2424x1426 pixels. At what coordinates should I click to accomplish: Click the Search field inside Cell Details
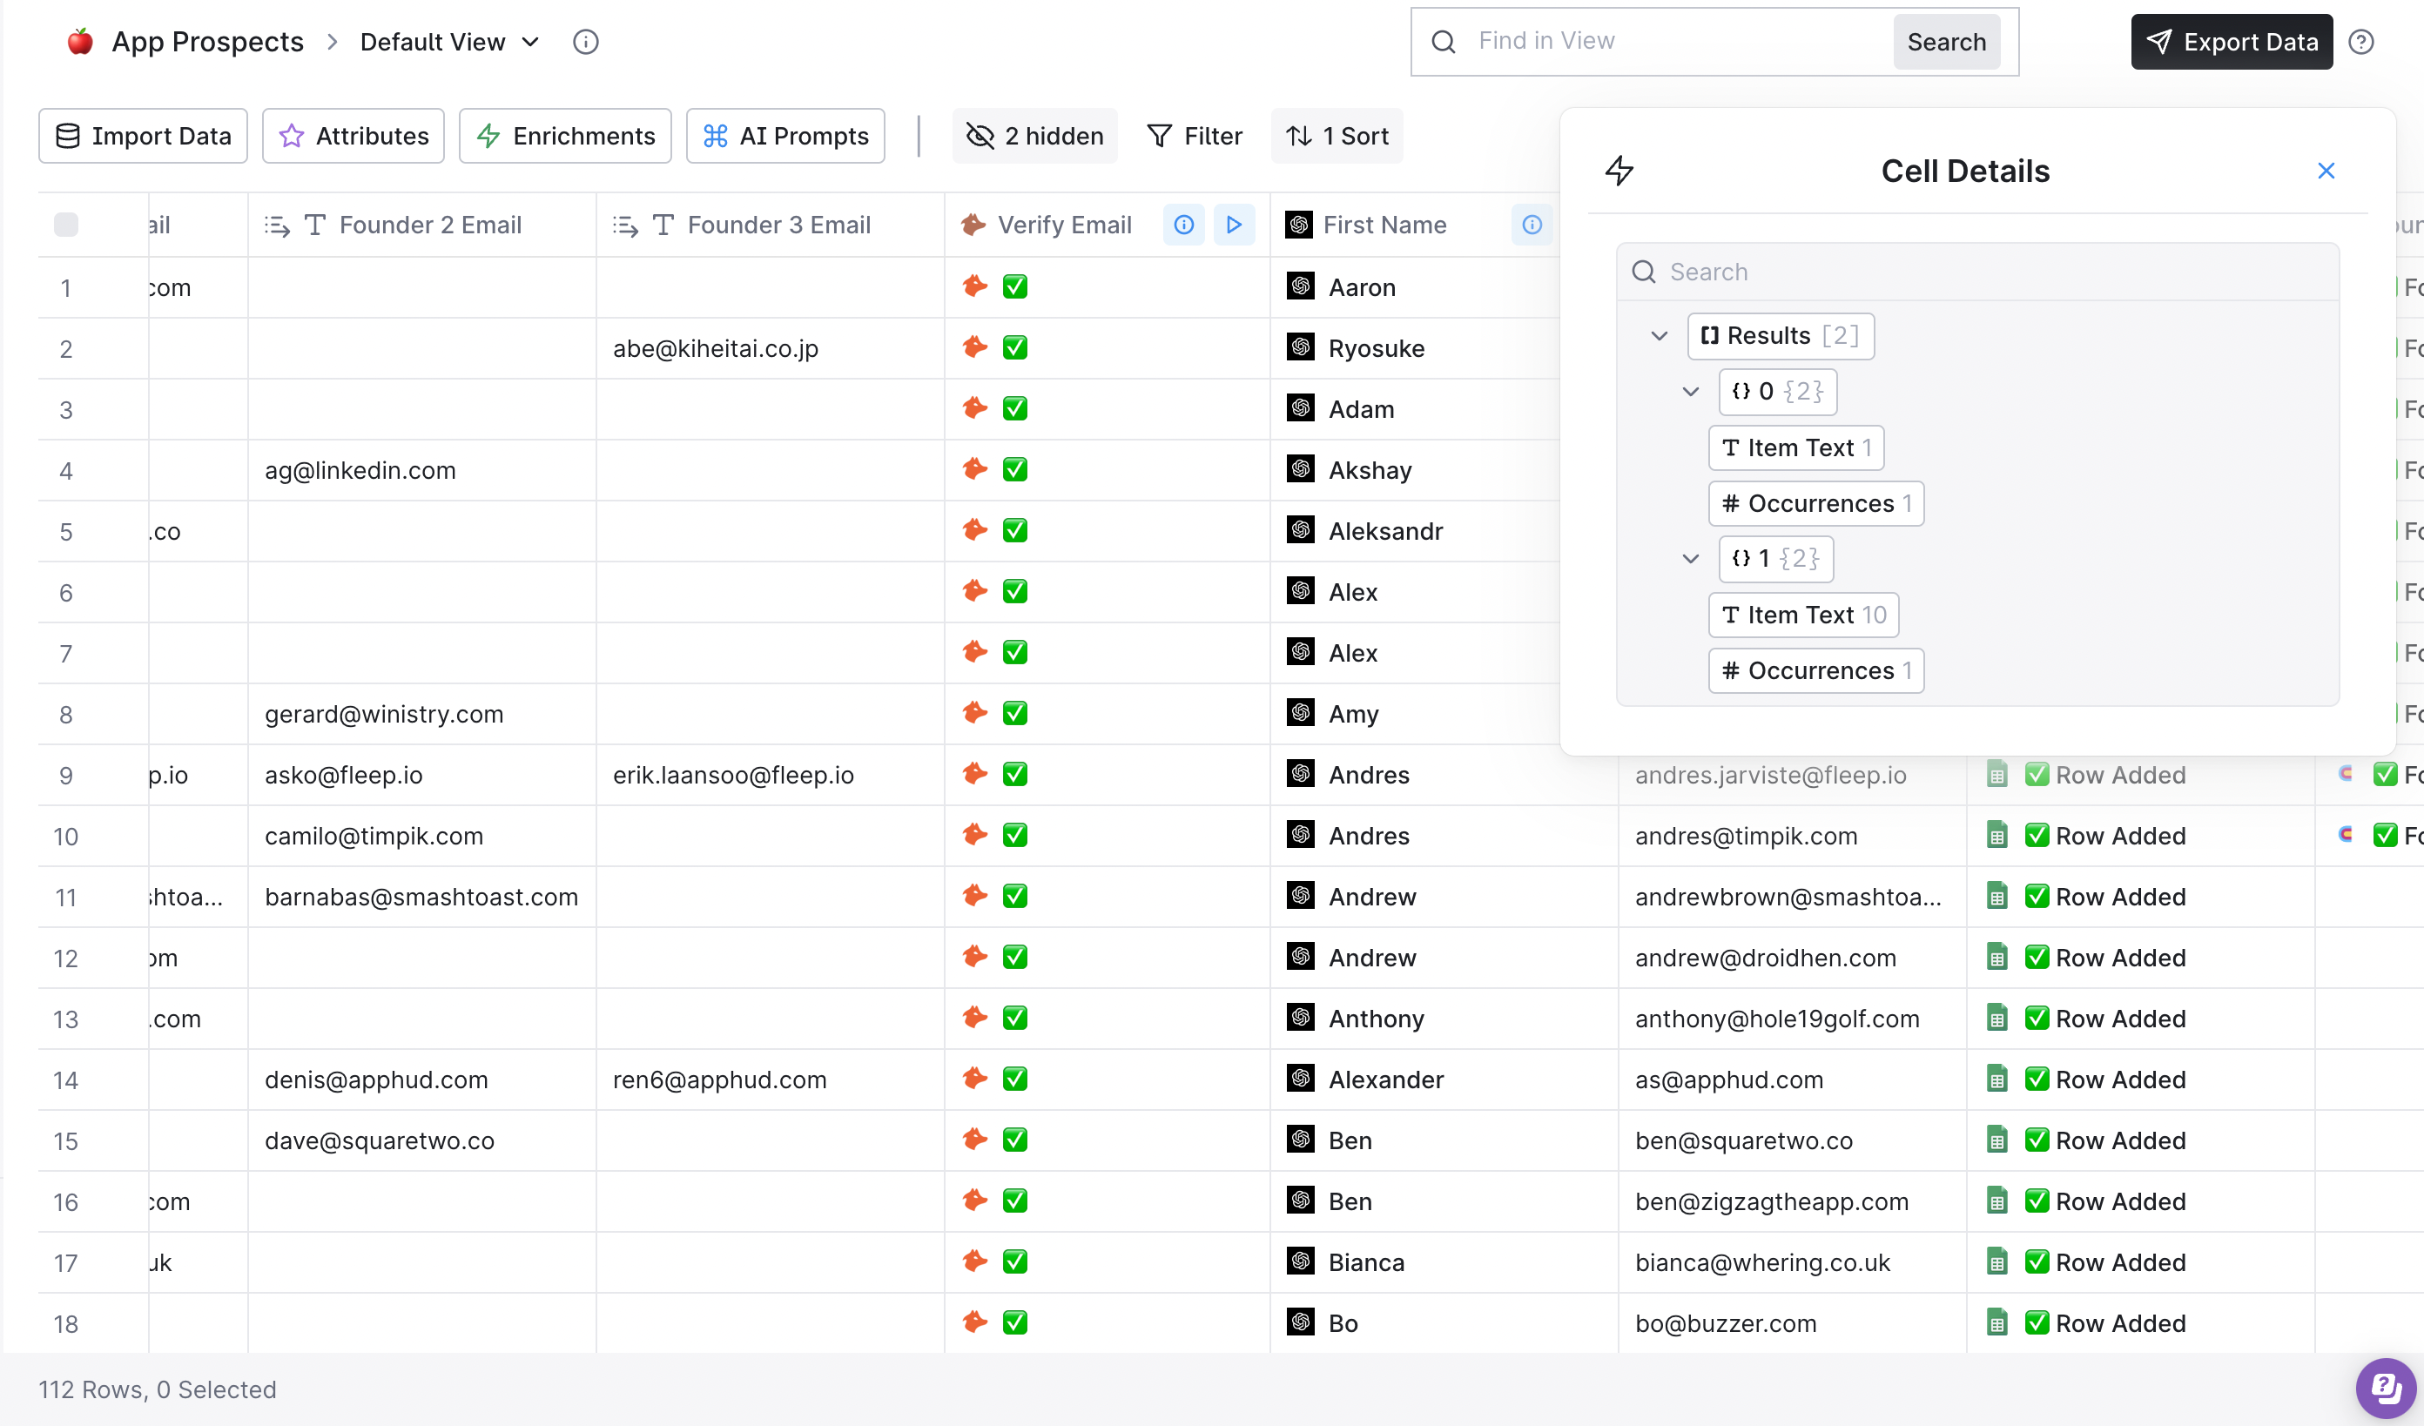point(1977,272)
